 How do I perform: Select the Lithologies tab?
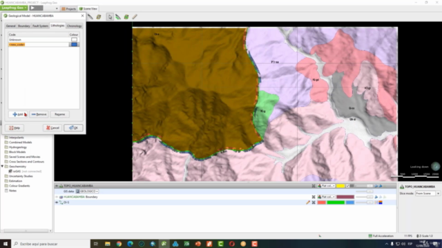pos(57,25)
